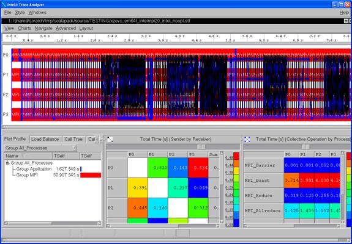Collapse the Group All_Processes tree node
The image size is (352, 244).
[x=7, y=163]
